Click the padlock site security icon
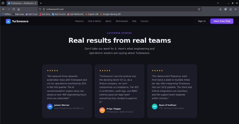Screen dimensions: 239x124 coord(44,9)
